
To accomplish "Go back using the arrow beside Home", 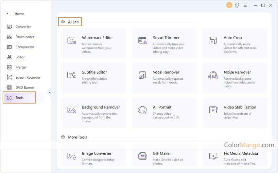I will coord(8,13).
